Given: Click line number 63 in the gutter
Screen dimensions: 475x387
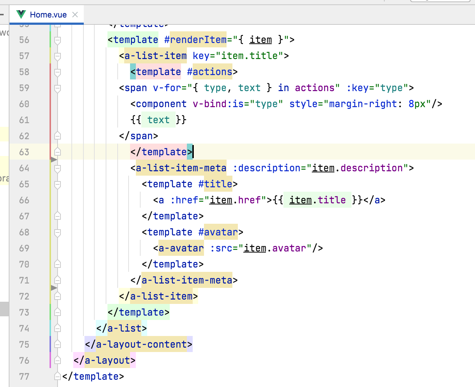Looking at the screenshot, I should [24, 152].
